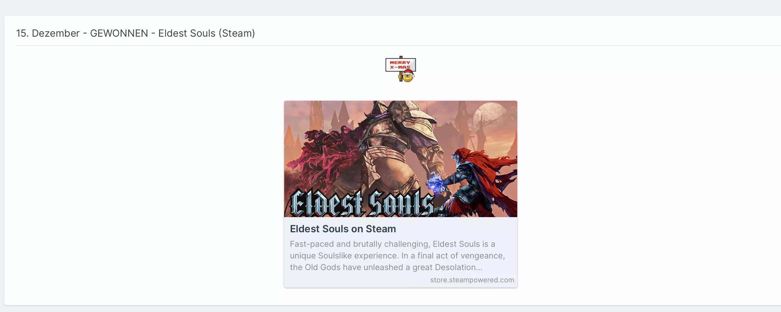Click the Eldest Souls name in the heading

point(187,33)
